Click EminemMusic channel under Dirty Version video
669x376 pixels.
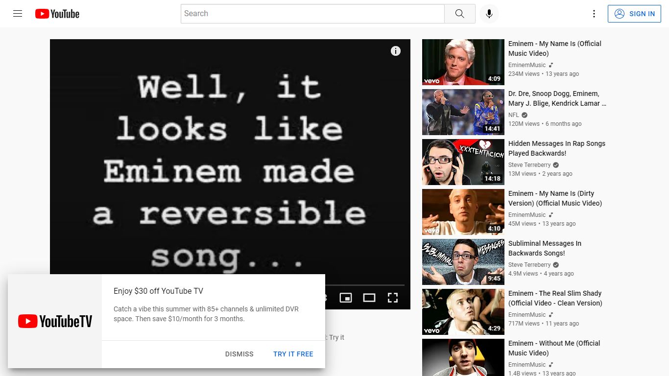pyautogui.click(x=527, y=215)
